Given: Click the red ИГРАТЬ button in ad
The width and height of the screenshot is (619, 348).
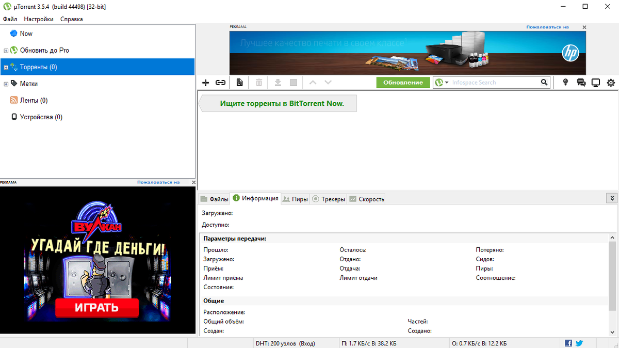Looking at the screenshot, I should tap(97, 308).
